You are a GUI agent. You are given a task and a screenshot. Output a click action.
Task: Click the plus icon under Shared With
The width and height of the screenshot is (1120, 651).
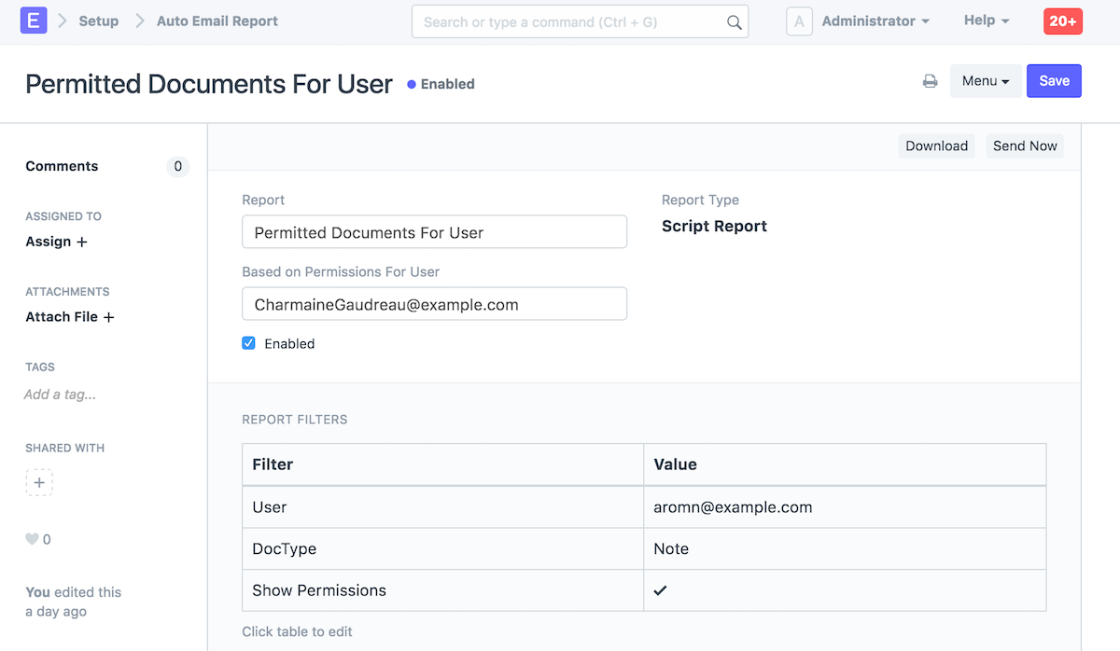pyautogui.click(x=39, y=482)
